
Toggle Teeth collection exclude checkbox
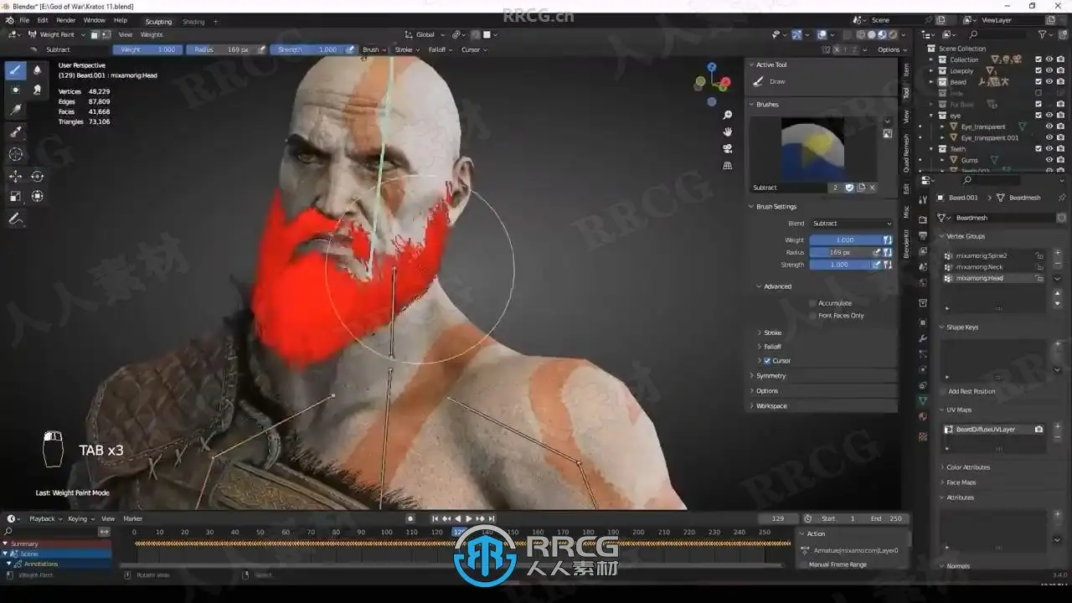[x=1038, y=149]
